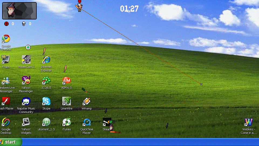
Task: Click the green rocket launcher pickup
Action: point(84,90)
